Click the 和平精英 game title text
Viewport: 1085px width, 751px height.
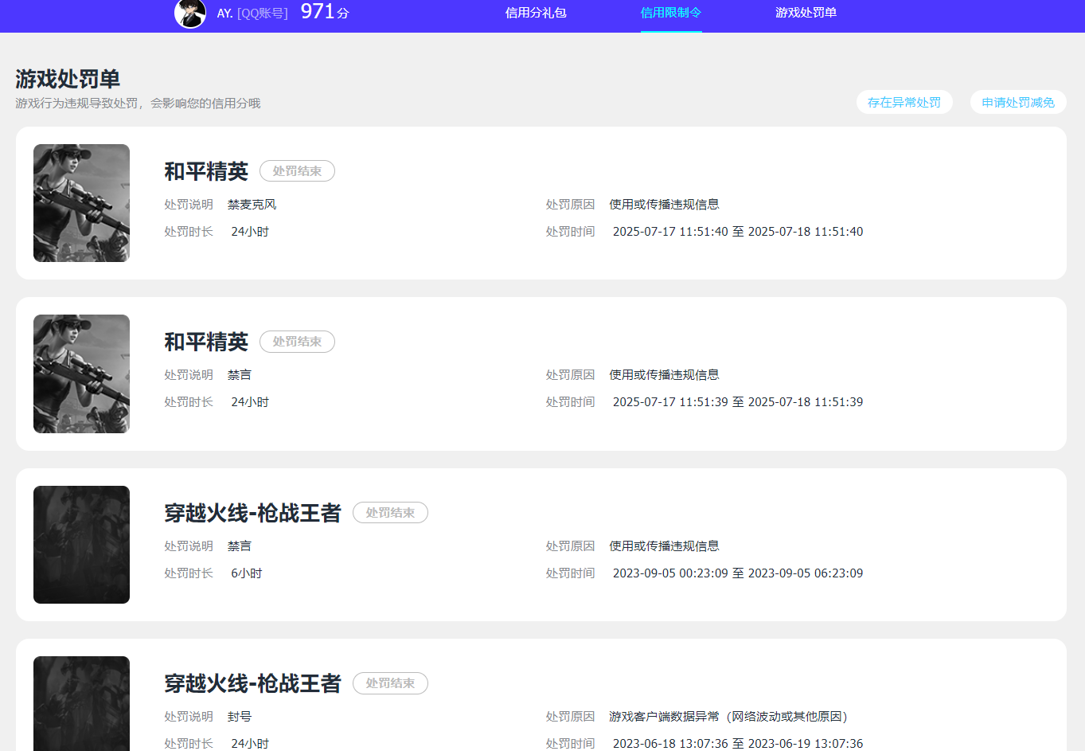coord(205,170)
